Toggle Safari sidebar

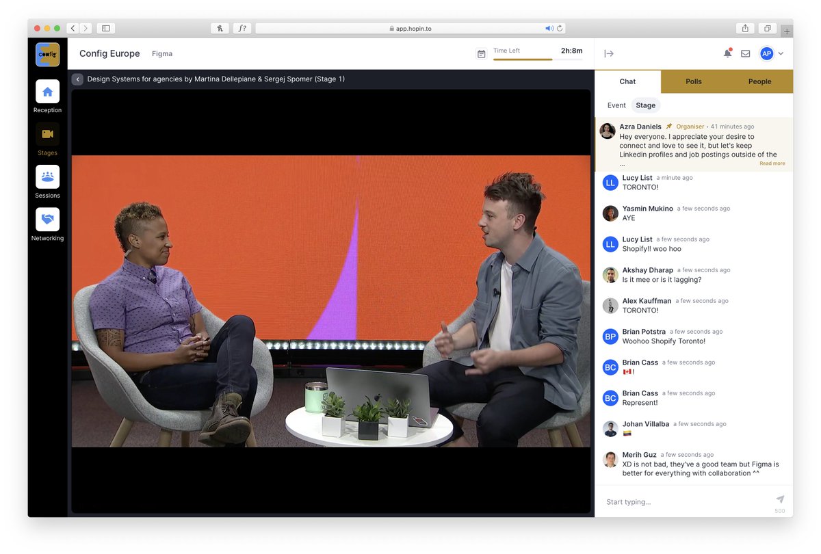pos(105,28)
